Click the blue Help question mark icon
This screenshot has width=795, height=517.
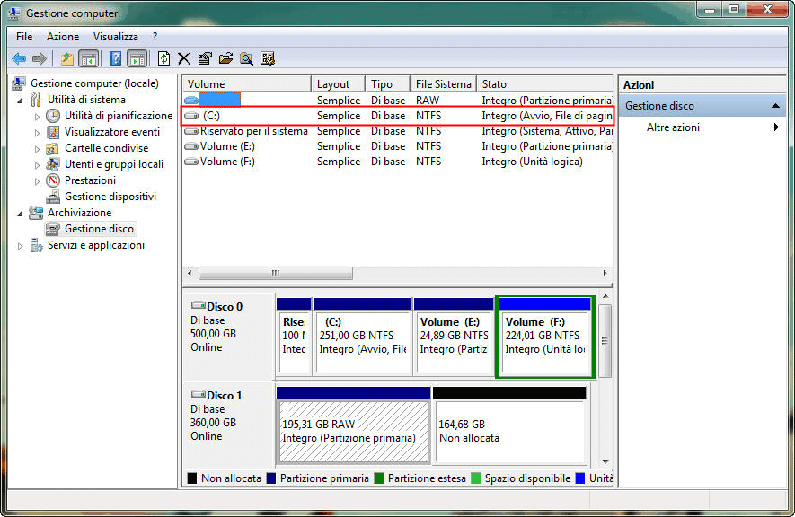click(x=115, y=58)
